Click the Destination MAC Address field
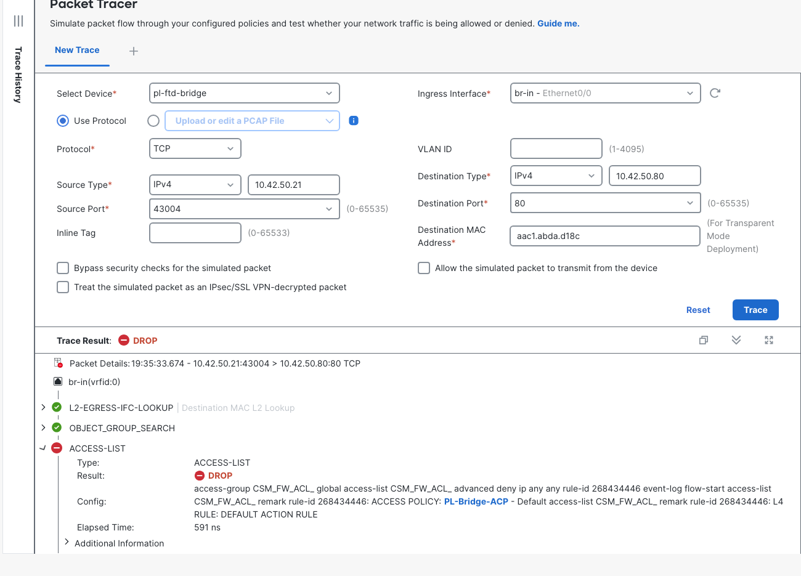 coord(605,236)
